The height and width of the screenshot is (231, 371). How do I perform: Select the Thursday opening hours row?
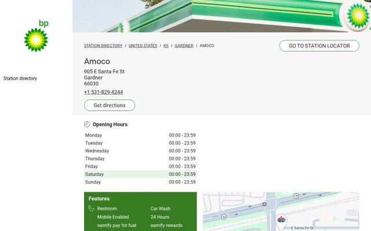[x=140, y=159]
